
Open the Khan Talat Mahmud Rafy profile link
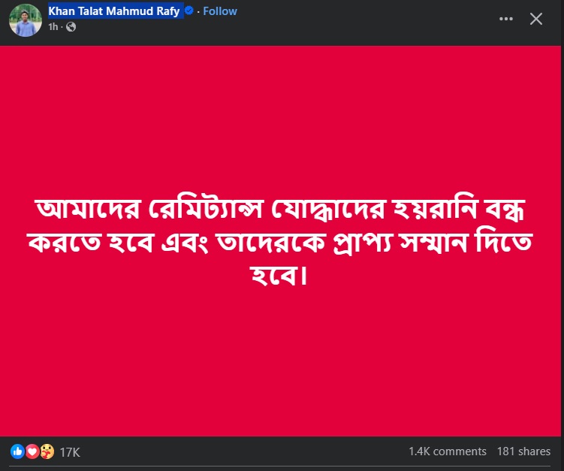coord(114,11)
